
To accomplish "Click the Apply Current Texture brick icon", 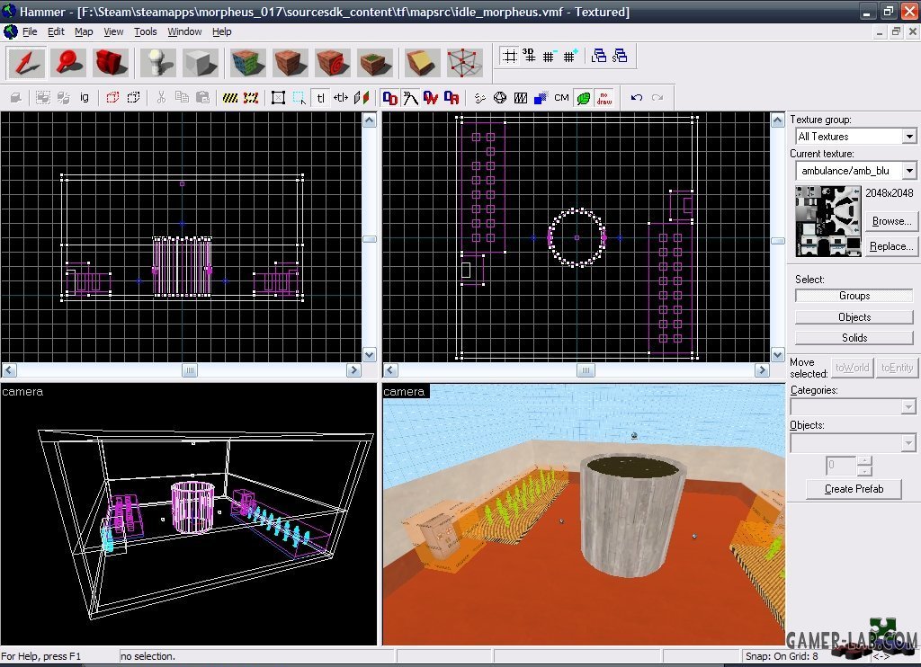I will point(291,63).
